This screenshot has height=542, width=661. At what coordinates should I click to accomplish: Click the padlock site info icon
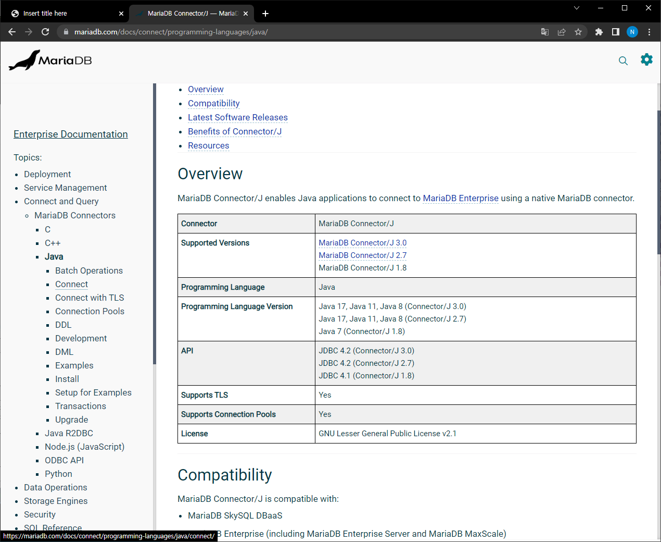tap(66, 32)
